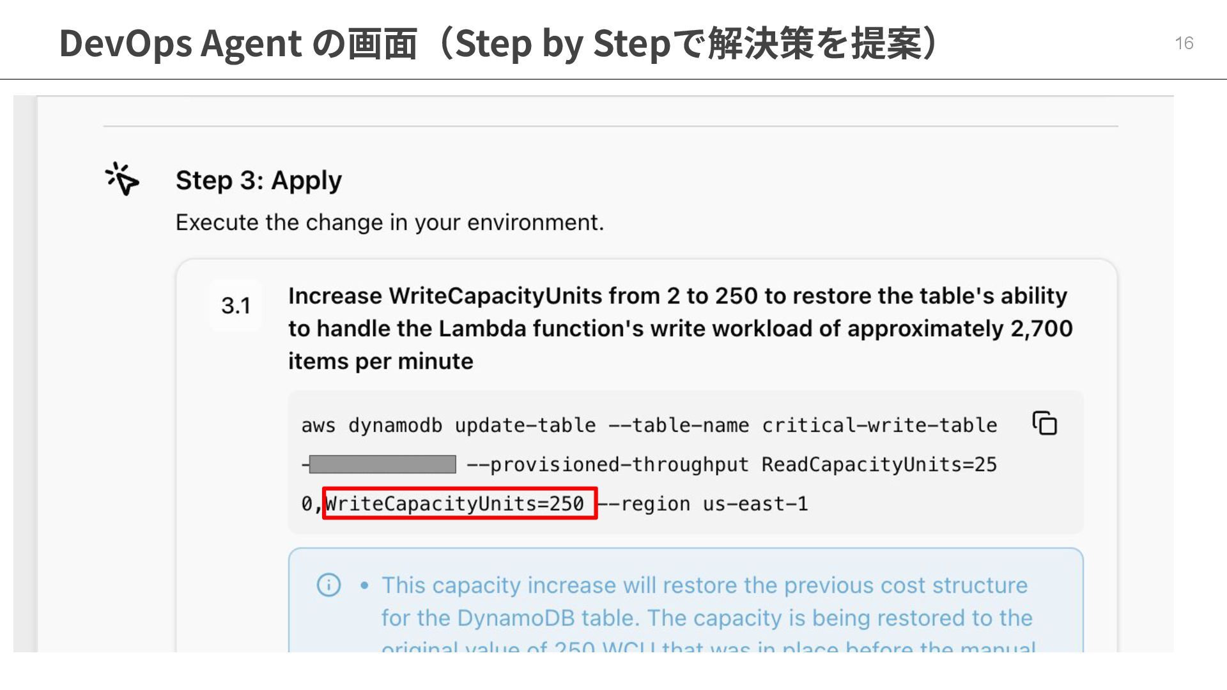Click the slide title 'DevOps Agent の画面'

(238, 43)
